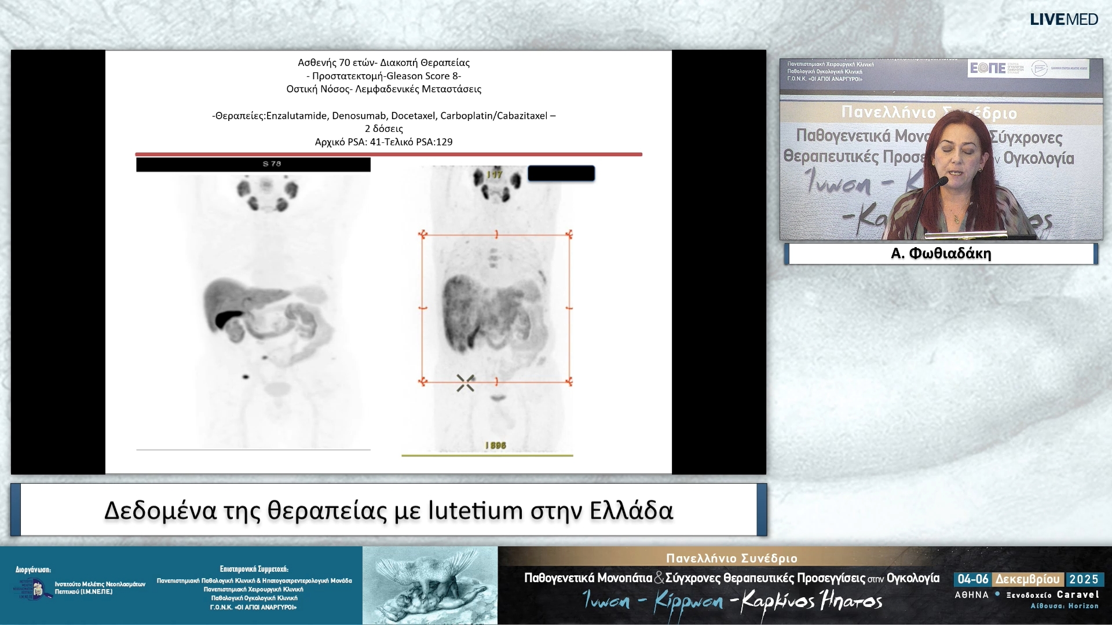Toggle the speaker camera thumbnail view
Viewport: 1112px width, 625px height.
[941, 146]
